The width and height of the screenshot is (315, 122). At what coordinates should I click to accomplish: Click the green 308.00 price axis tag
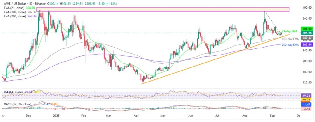[306, 29]
